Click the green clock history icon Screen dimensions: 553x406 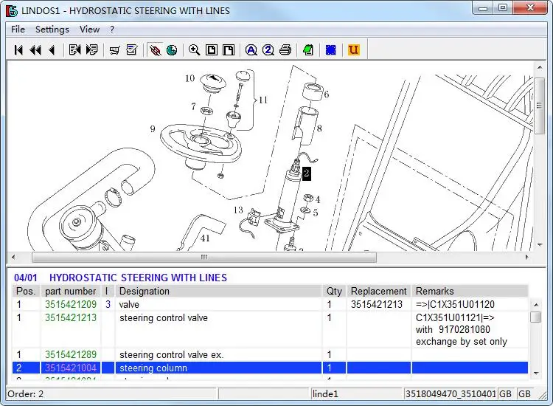point(172,50)
